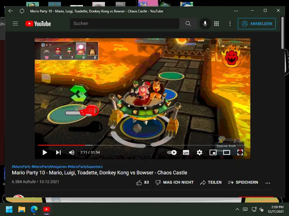Open YouTube settings three-dot menu

230,24
